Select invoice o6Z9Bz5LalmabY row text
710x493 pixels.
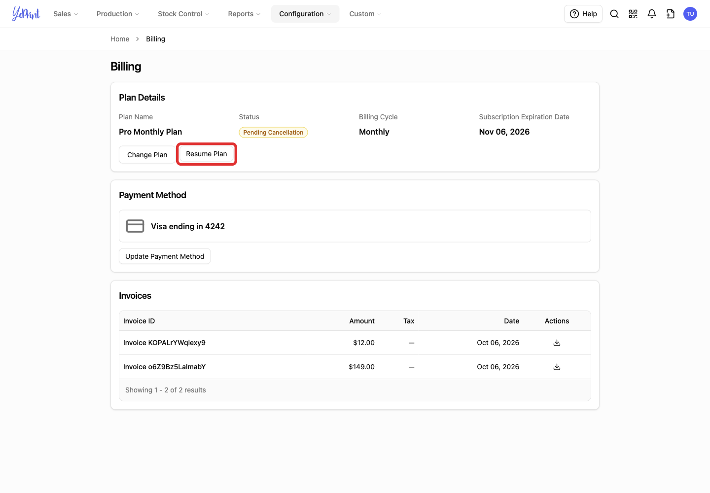(x=164, y=367)
